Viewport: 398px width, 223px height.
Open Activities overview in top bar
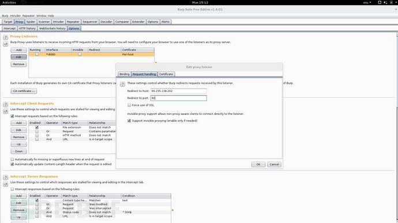point(9,2)
